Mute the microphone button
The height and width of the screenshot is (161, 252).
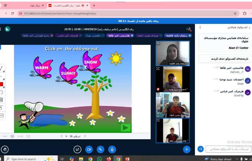[112, 150]
